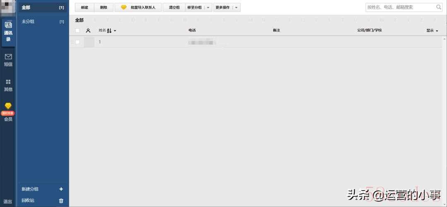Screen dimensions: 447x207
Task: Tick the checkbox for contact 1
Action: 77,42
